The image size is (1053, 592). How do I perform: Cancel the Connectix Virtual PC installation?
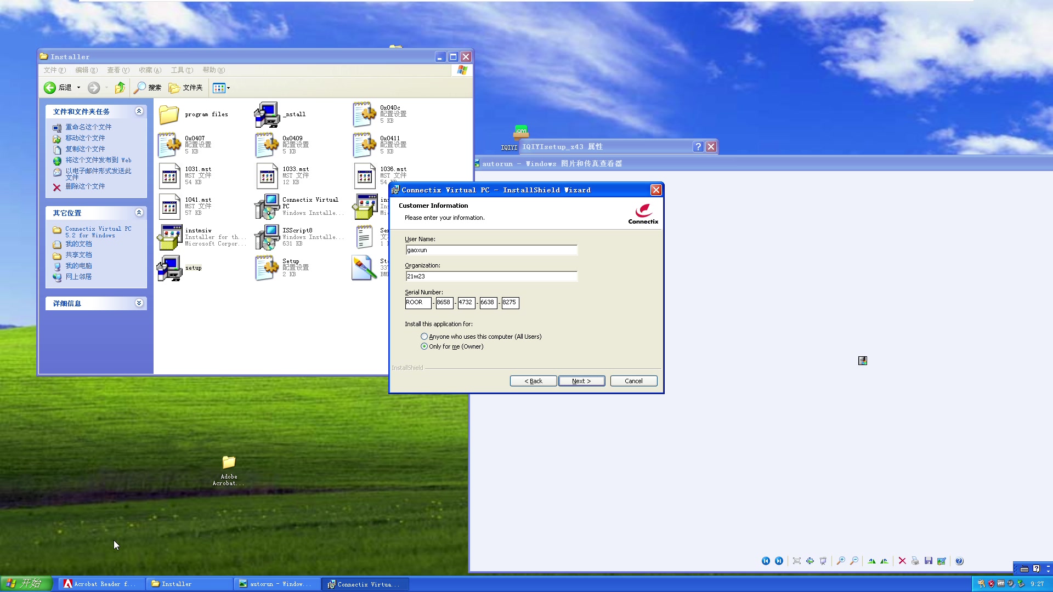pyautogui.click(x=633, y=380)
